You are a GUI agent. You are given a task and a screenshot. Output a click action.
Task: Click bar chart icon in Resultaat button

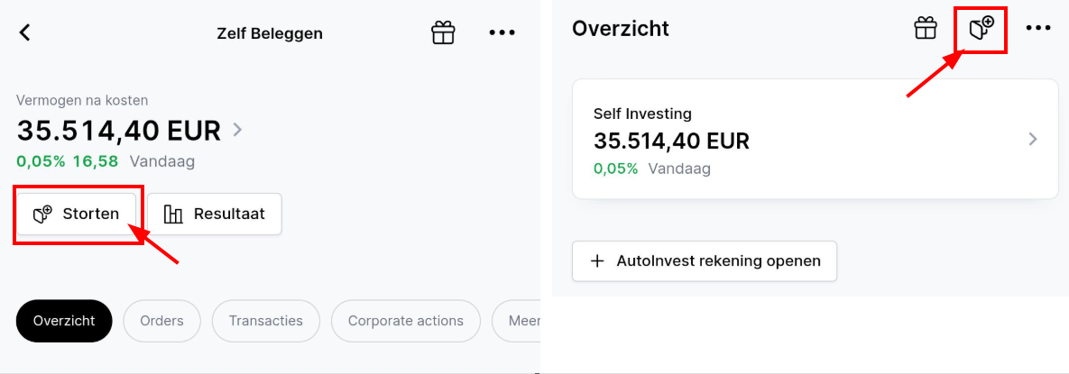pos(173,214)
